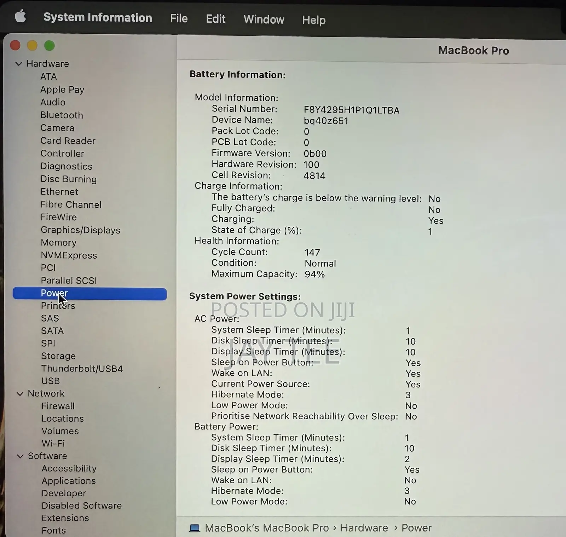Click the Hardware category label

[48, 64]
